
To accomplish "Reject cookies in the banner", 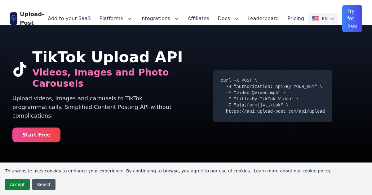I will (44, 184).
